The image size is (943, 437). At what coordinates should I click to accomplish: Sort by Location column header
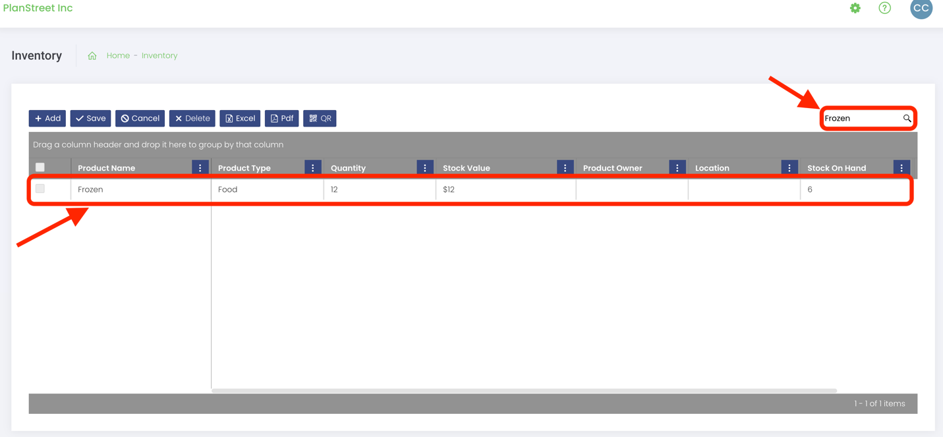point(712,168)
